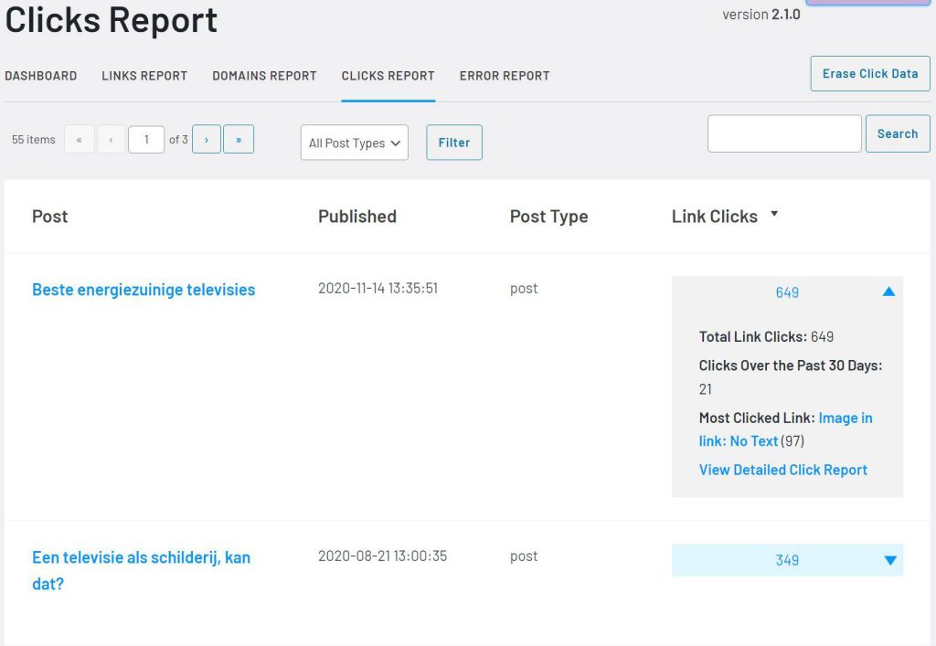
Task: Go to next page arrow
Action: click(x=207, y=139)
